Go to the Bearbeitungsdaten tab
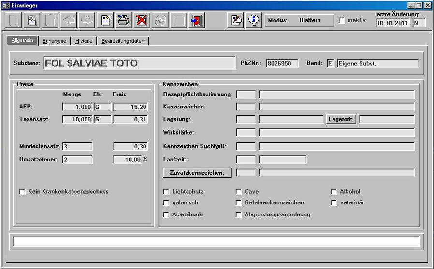Viewport: 434px width, 269px height. pyautogui.click(x=123, y=41)
